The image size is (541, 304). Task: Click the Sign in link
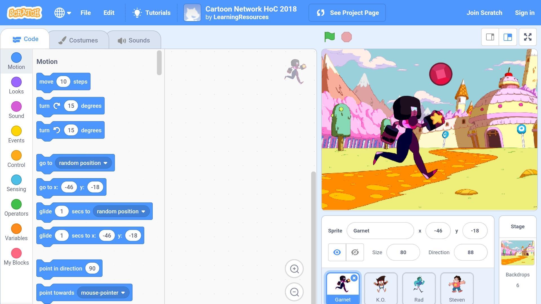click(x=525, y=13)
